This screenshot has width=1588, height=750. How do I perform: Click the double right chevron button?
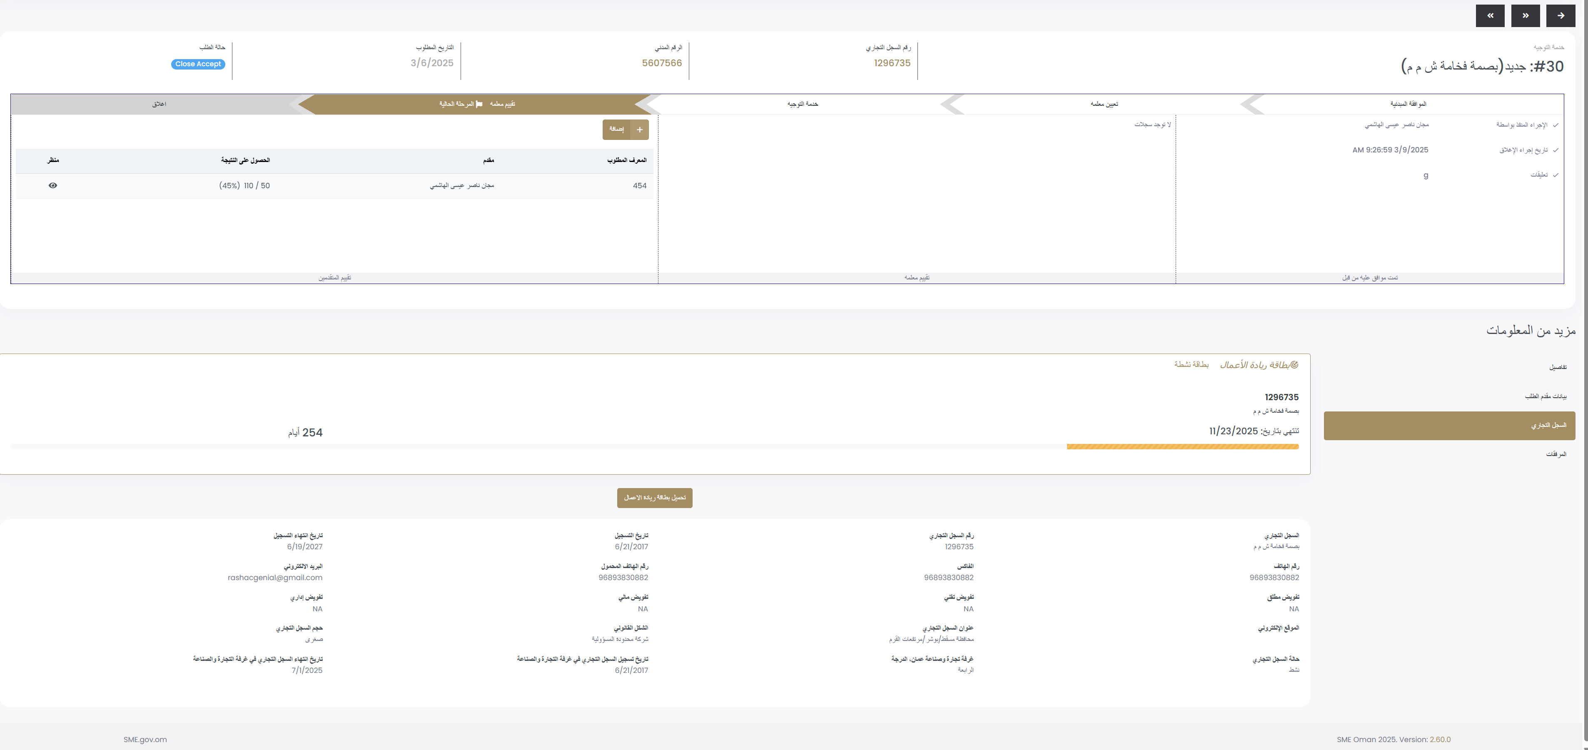[x=1525, y=16]
